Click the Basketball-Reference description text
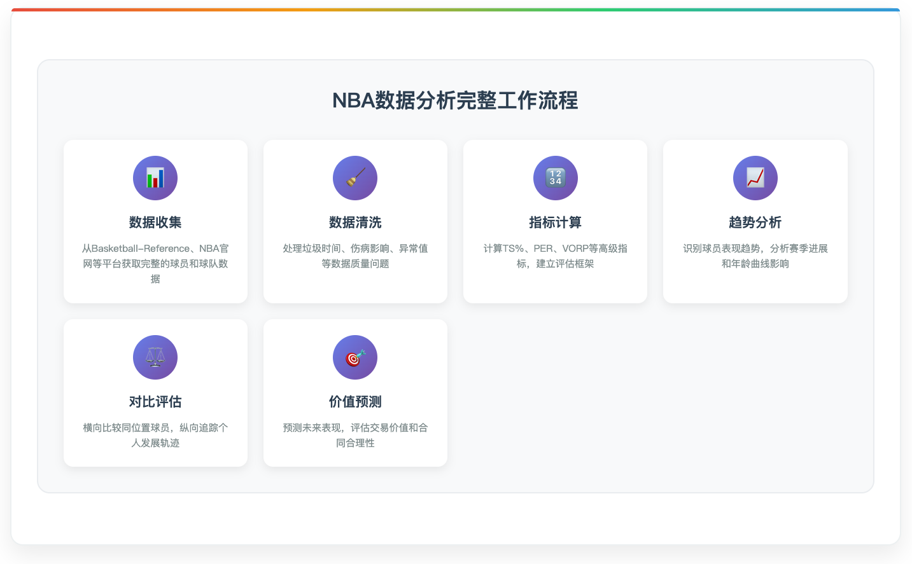The image size is (912, 564). 155,263
